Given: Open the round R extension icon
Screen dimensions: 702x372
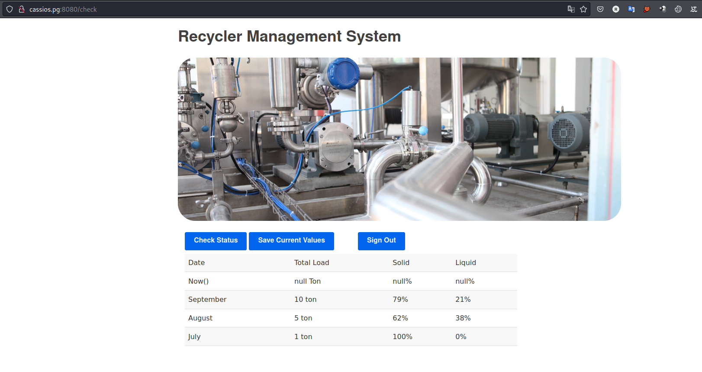Looking at the screenshot, I should pos(616,9).
